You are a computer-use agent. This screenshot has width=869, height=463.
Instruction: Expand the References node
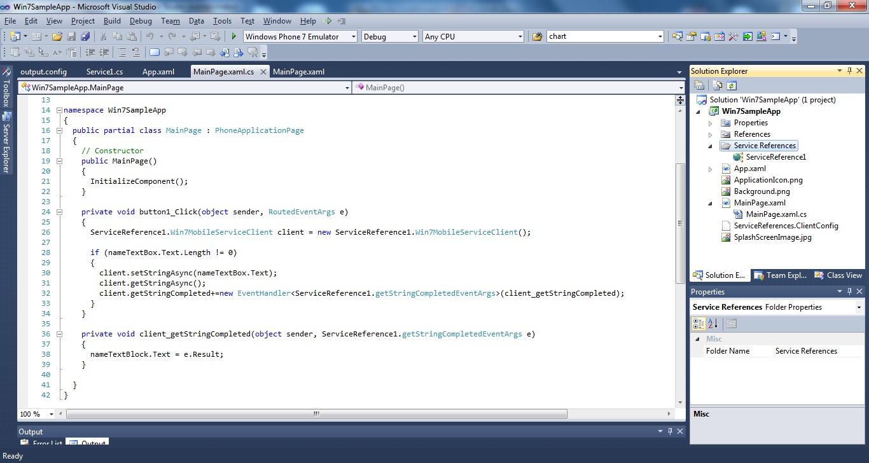[711, 134]
